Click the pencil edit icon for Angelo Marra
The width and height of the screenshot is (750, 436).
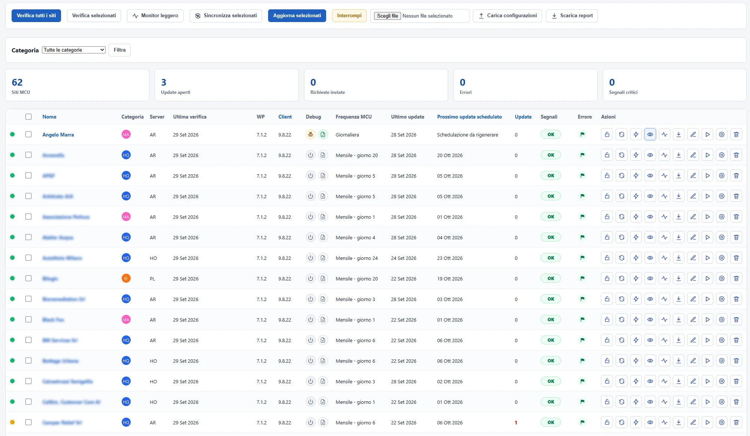pos(693,135)
